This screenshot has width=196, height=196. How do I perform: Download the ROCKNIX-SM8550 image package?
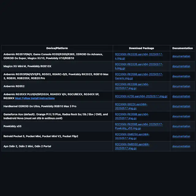(132, 144)
